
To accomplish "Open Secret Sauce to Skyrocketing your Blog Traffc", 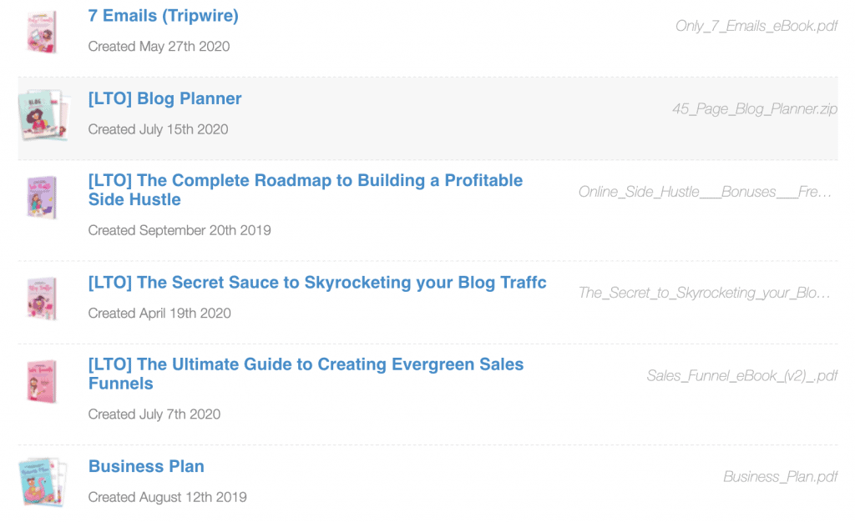I will [317, 283].
